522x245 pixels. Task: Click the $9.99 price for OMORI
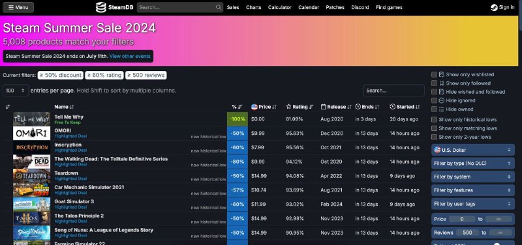258,134
